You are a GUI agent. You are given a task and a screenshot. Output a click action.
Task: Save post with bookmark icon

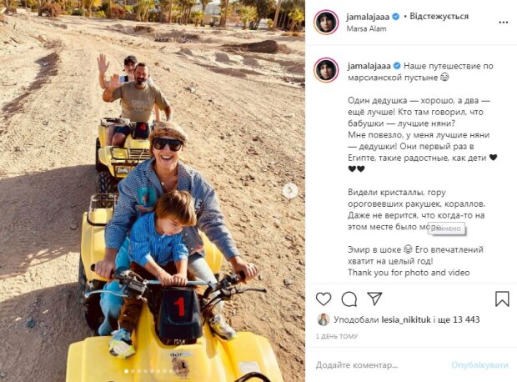pyautogui.click(x=502, y=299)
